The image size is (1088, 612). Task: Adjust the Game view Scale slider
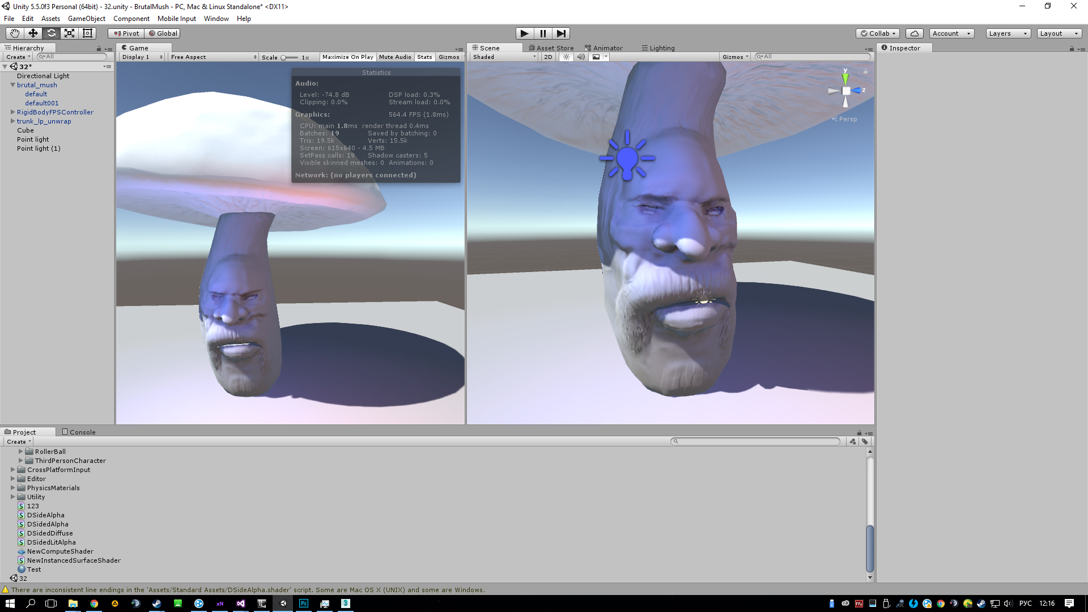click(x=284, y=57)
